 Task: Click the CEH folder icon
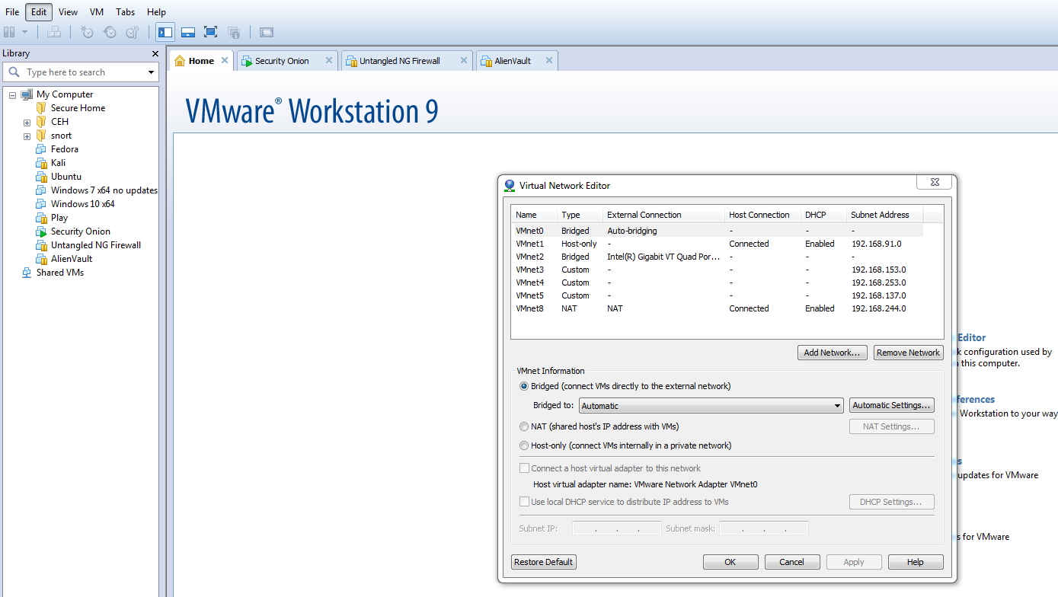[x=41, y=122]
